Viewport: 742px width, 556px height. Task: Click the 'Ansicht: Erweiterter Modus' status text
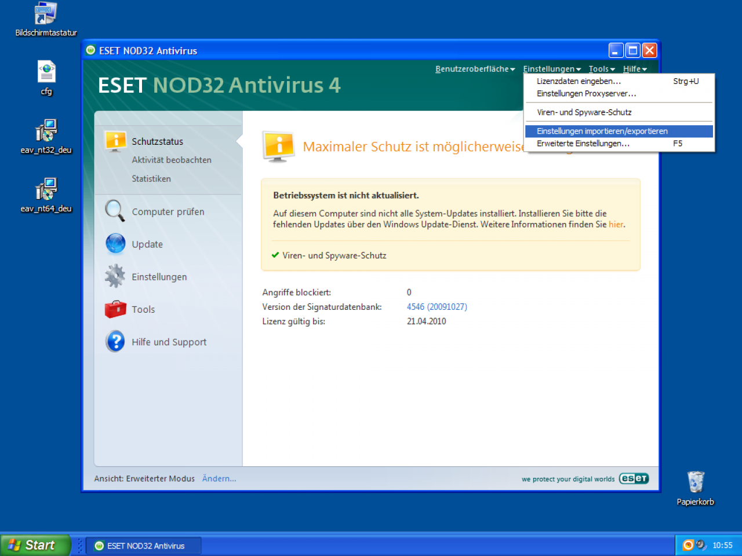click(x=144, y=478)
